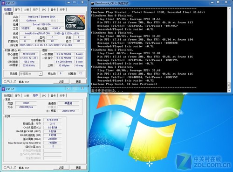Click CPU-Z title icon in top window
Image resolution: width=233 pixels, height=172 pixels.
click(3, 3)
